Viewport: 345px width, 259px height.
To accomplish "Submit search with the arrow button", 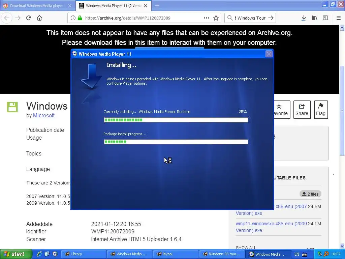I will tap(271, 18).
